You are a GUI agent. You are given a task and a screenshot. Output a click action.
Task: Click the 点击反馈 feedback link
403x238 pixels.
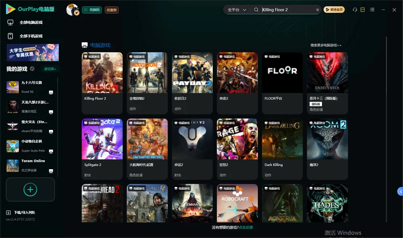point(246,227)
